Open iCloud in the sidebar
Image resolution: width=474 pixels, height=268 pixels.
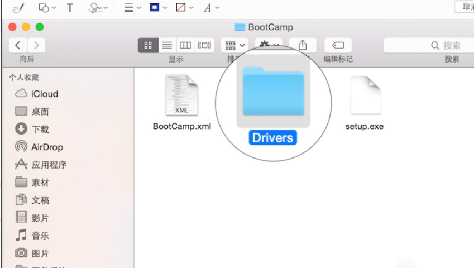[44, 94]
